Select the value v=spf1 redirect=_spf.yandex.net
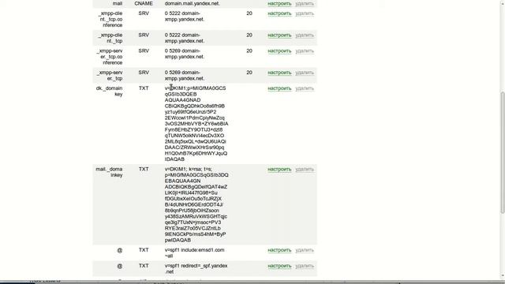505x284 pixels. pyautogui.click(x=196, y=268)
